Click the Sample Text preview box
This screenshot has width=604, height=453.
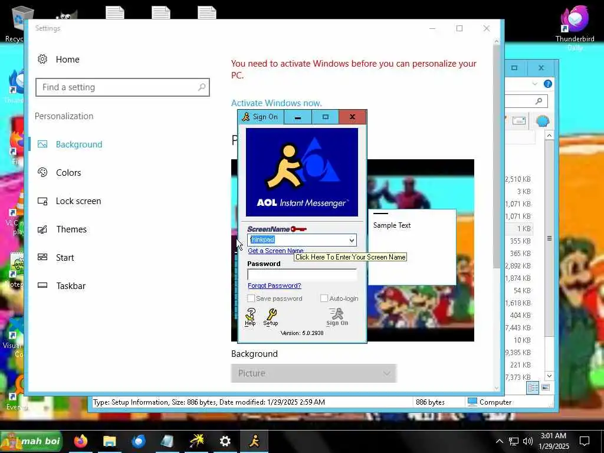tap(412, 247)
